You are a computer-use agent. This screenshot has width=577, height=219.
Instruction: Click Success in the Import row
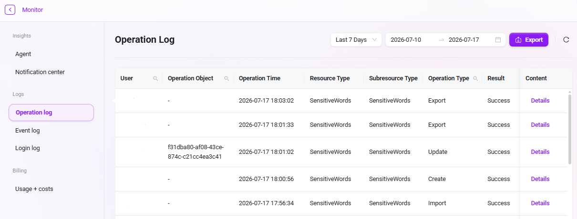click(499, 203)
